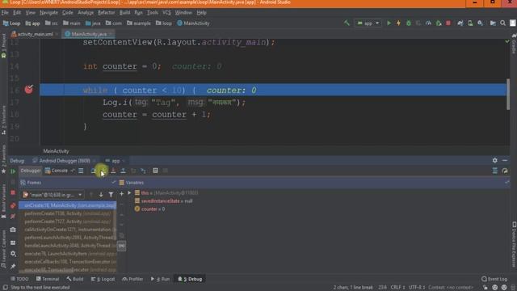Screen dimensions: 517x291
Task: Click the camera thread dump icon
Action: 13,230
